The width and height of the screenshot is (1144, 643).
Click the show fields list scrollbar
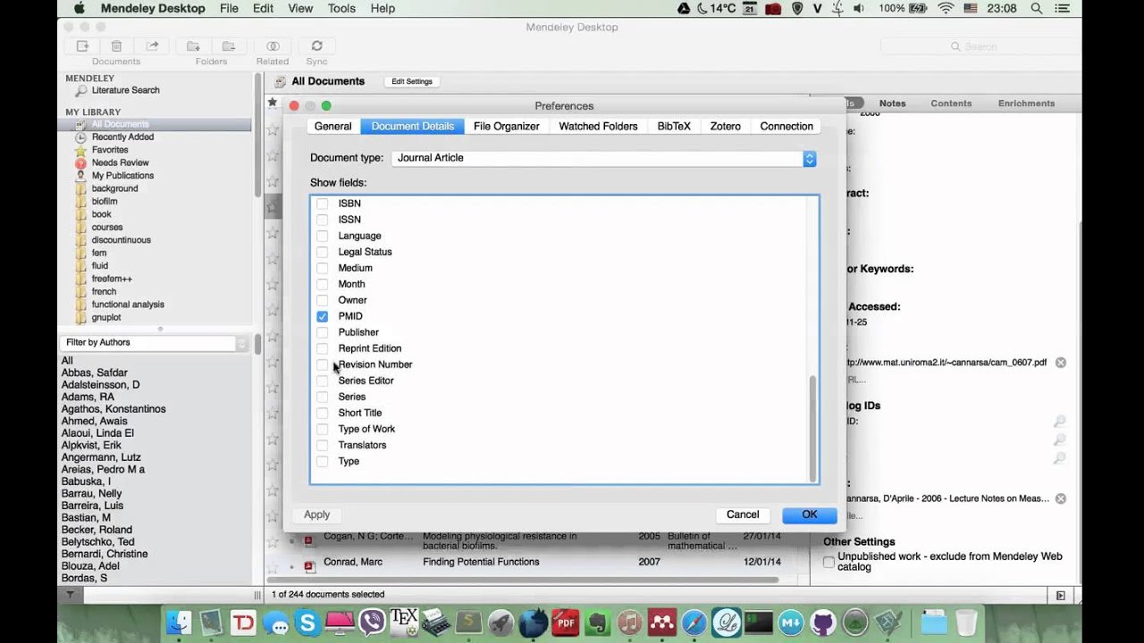point(812,427)
